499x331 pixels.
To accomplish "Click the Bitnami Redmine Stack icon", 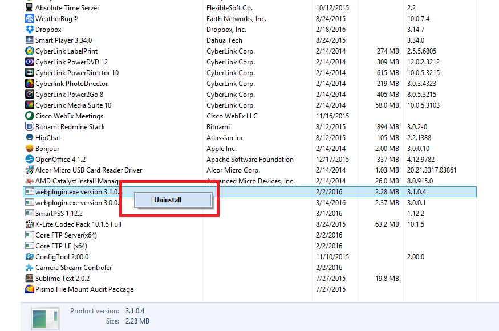I will coord(30,127).
